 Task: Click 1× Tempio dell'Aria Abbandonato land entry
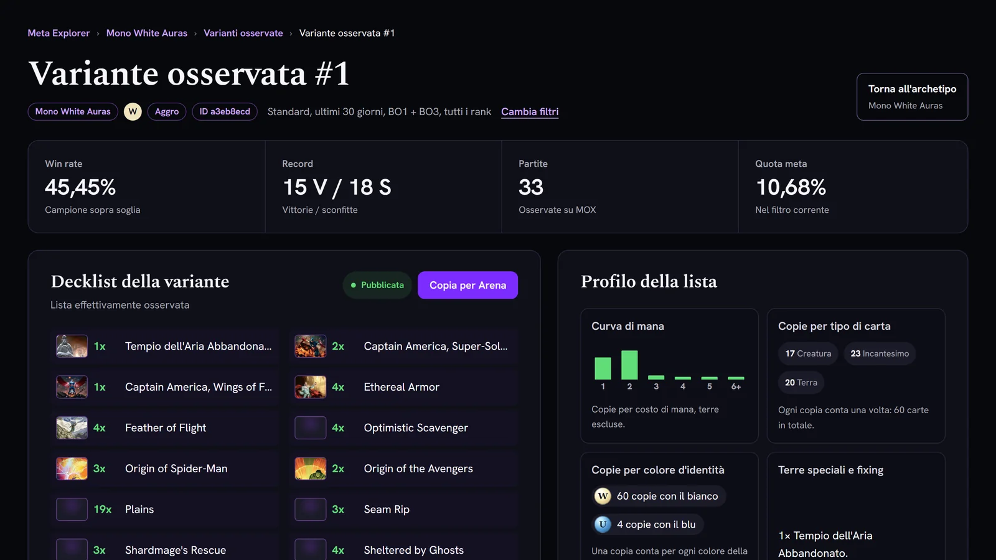[825, 544]
